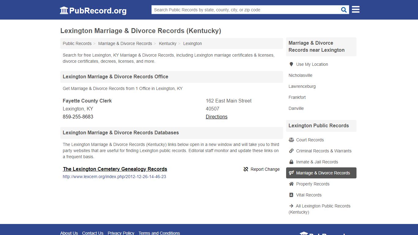Open Public Records breadcrumb

(x=77, y=43)
